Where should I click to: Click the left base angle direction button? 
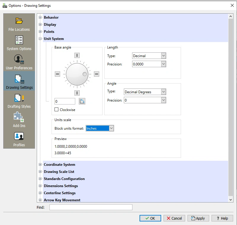tap(57, 74)
